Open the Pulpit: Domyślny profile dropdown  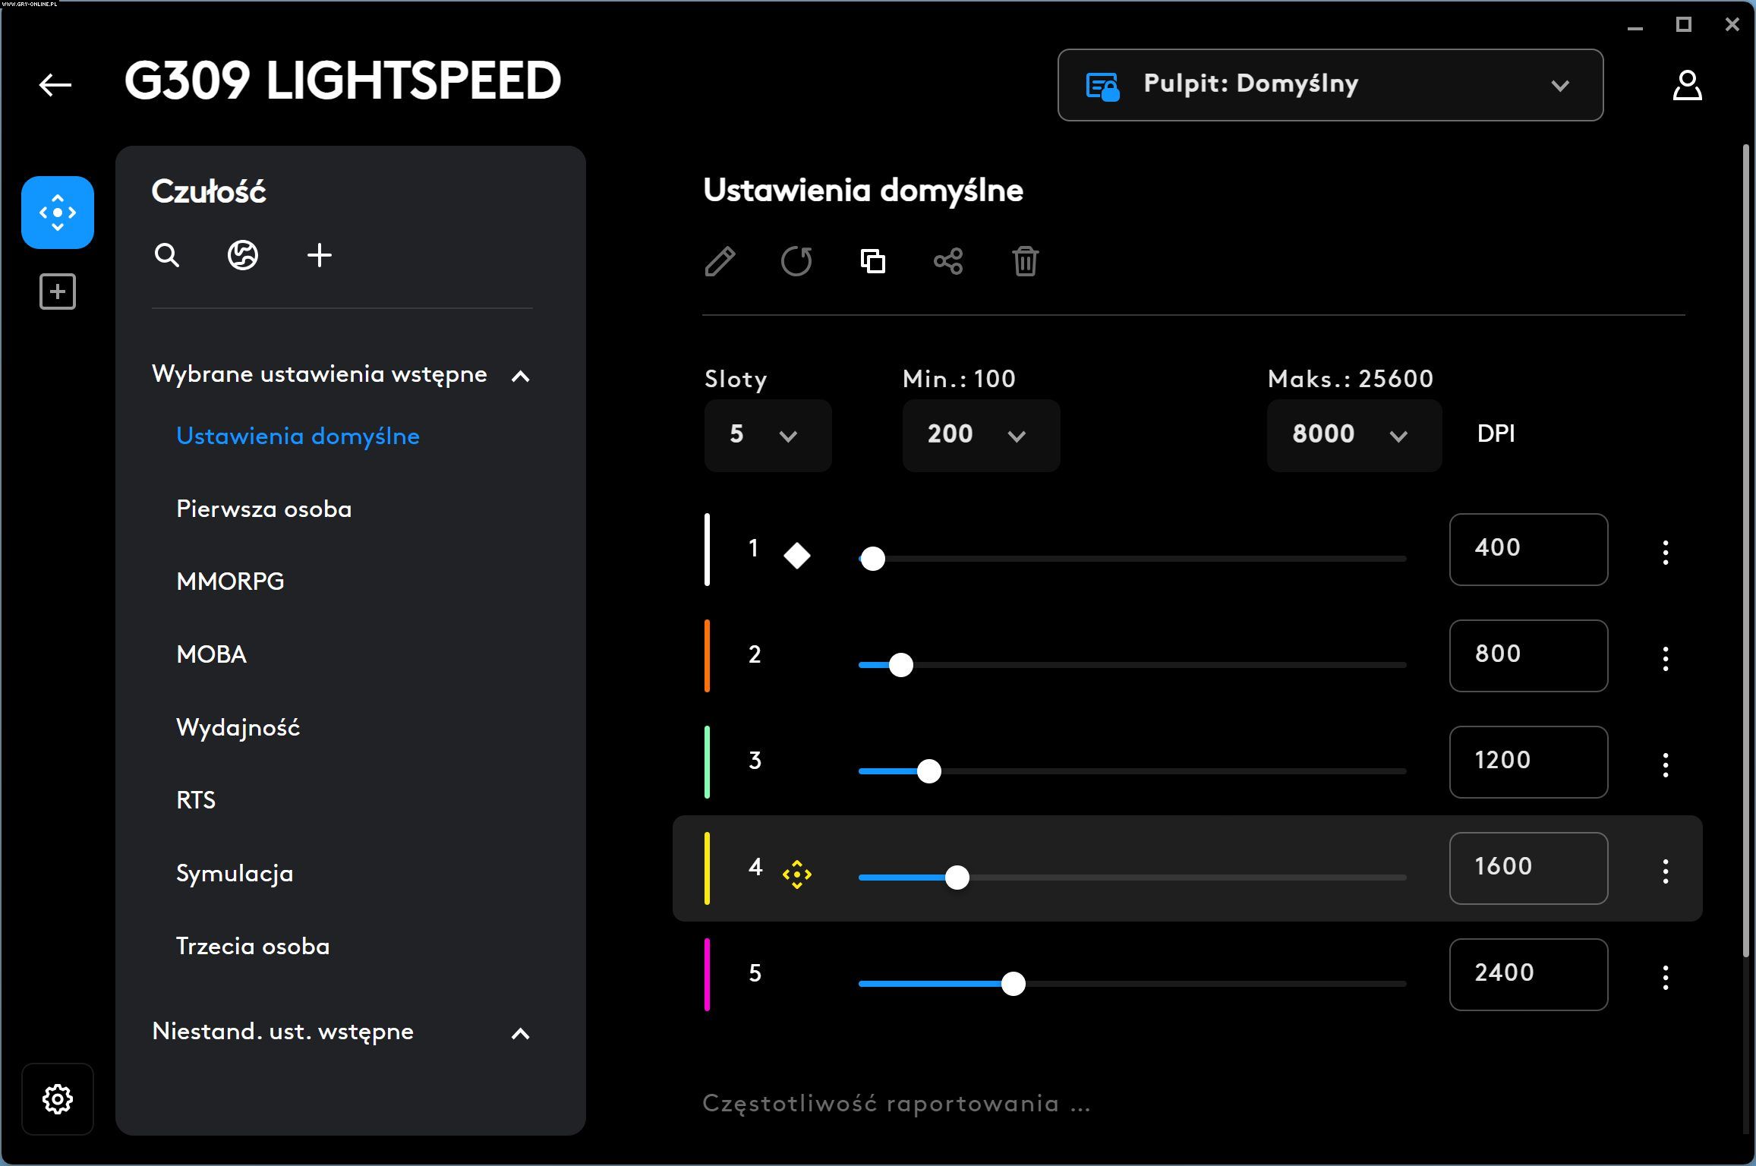click(1330, 85)
